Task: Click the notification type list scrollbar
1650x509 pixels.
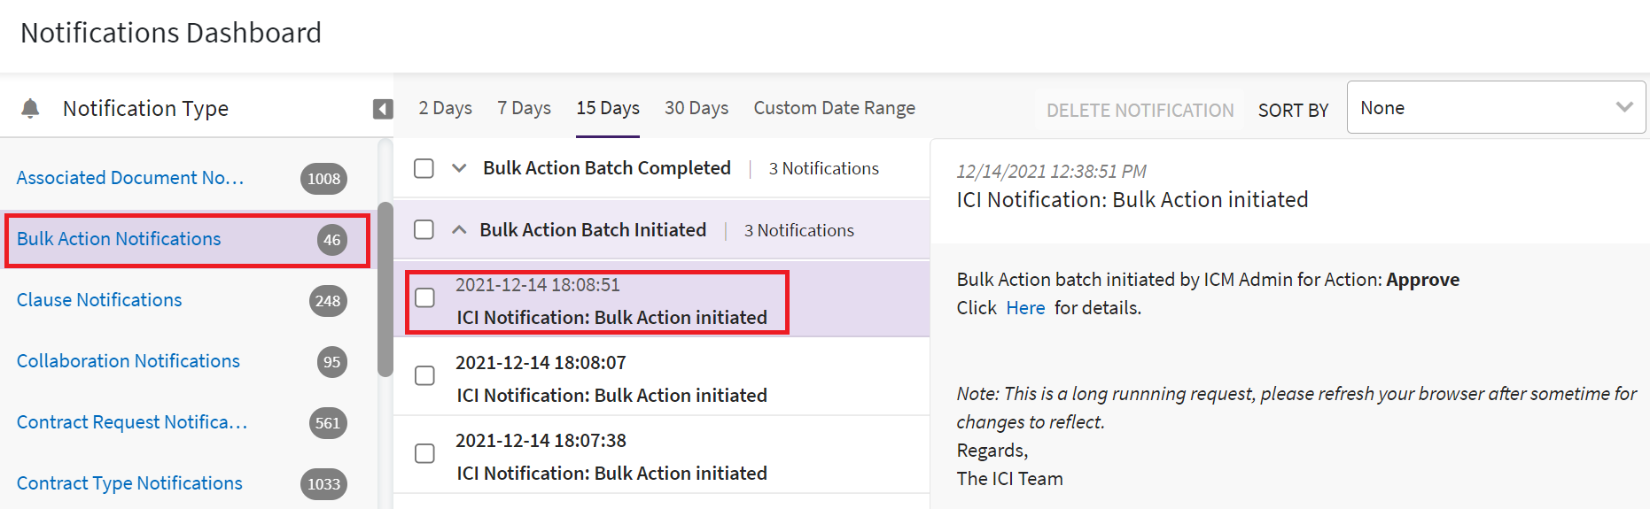Action: coord(385,289)
